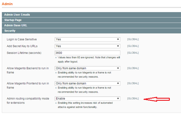Screen dimensions: 181x114
Task: Click the automated attacks warning note
Action: click(x=84, y=105)
